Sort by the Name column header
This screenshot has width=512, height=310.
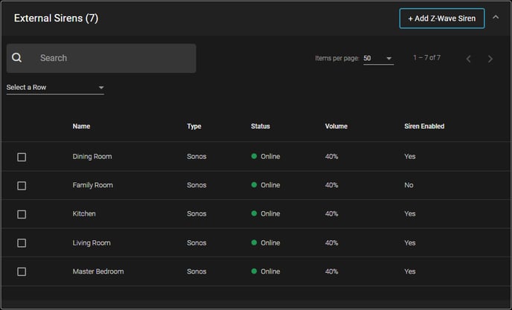point(81,126)
